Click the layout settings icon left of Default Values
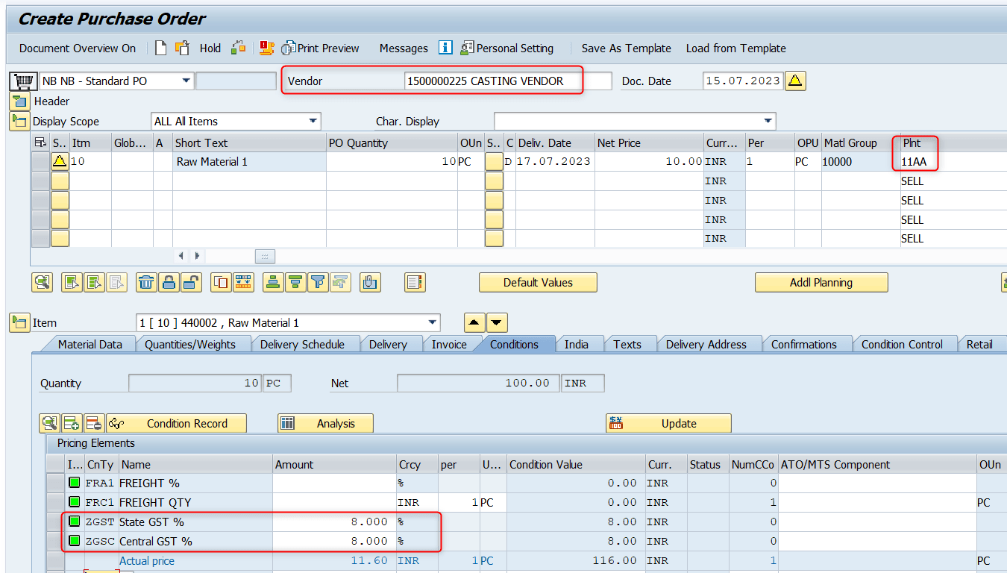 pos(415,282)
